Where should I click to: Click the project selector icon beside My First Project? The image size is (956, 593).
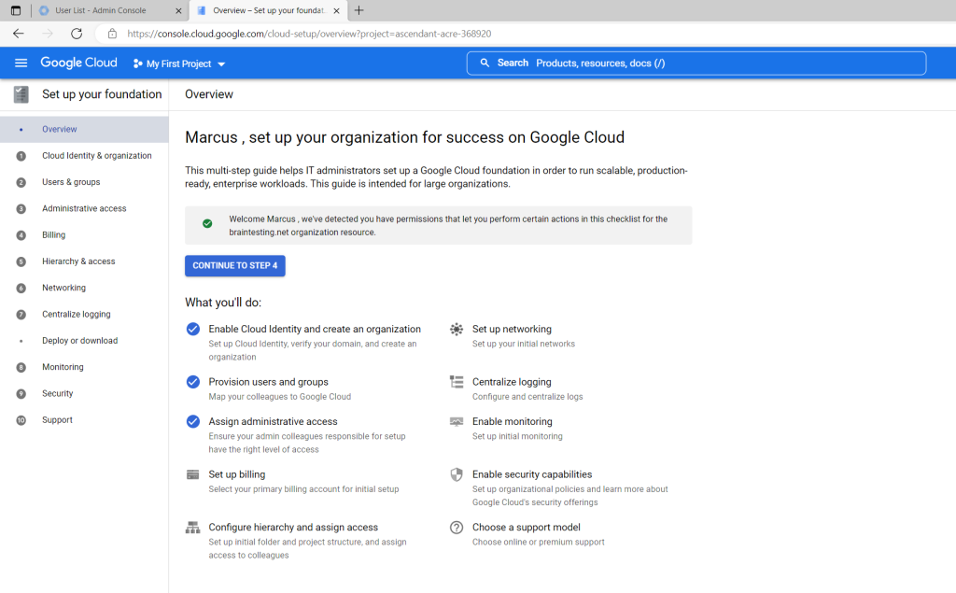(x=138, y=64)
